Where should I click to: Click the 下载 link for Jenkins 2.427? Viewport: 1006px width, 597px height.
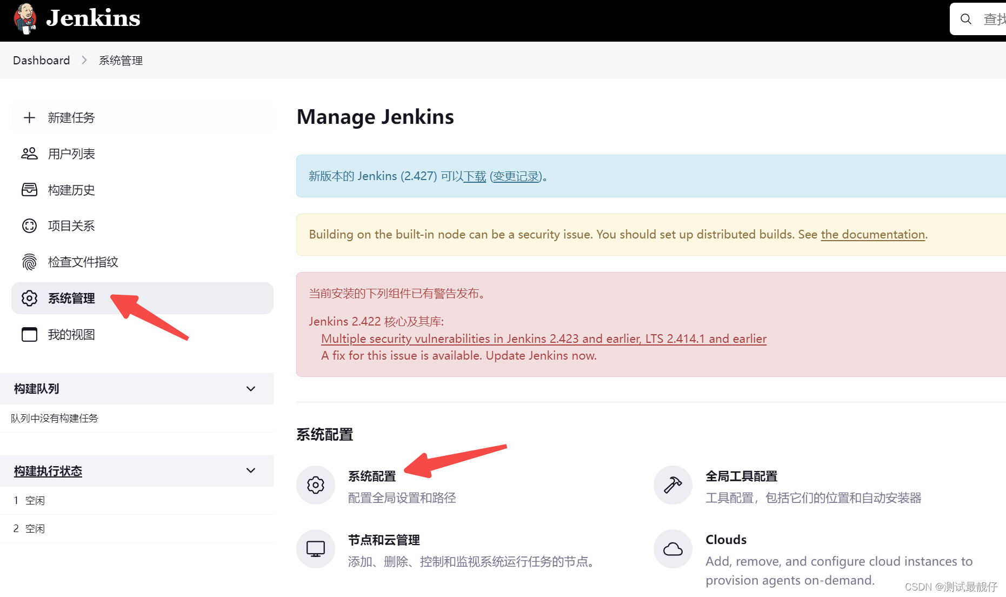[x=475, y=176]
